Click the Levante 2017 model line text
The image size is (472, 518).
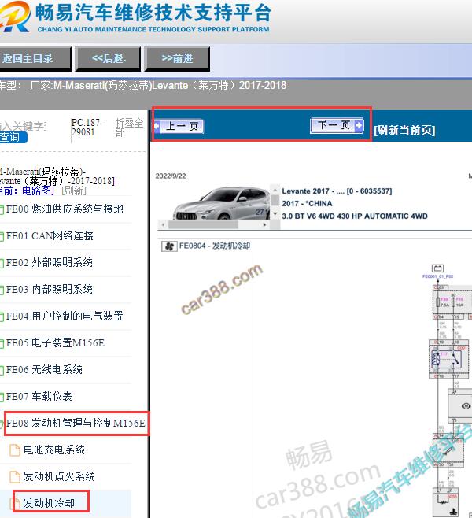337,191
